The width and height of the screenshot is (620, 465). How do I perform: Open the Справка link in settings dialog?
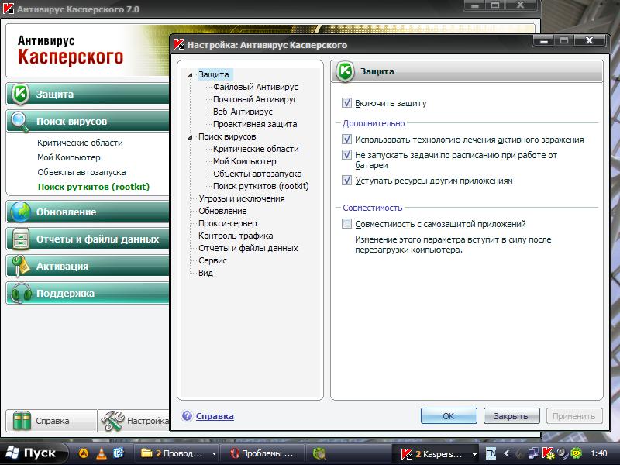215,416
